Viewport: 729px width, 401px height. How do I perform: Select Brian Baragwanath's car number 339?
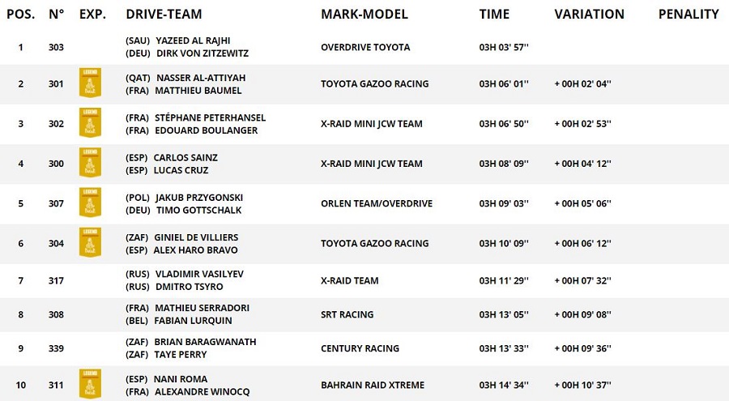pos(56,348)
